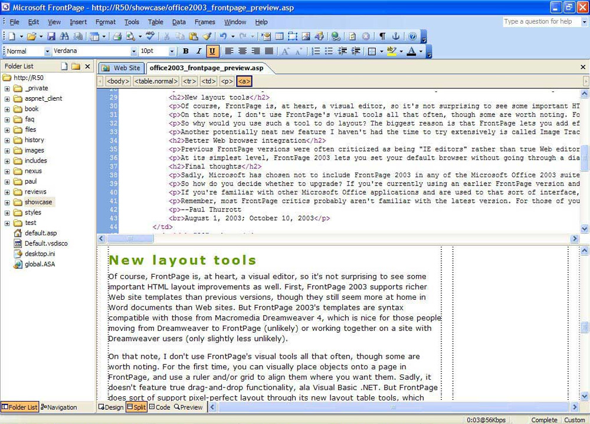Click the code pane horizontal scrollbar thumb
590x424 pixels.
[x=130, y=238]
